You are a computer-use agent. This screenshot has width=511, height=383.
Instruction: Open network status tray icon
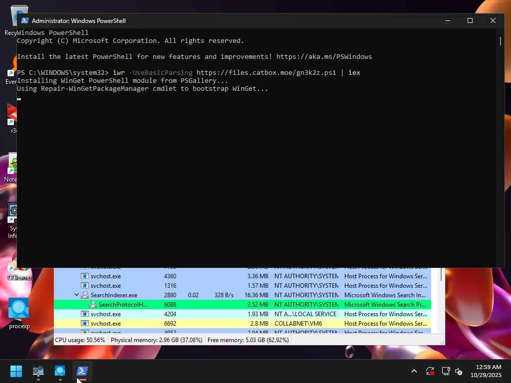446,371
